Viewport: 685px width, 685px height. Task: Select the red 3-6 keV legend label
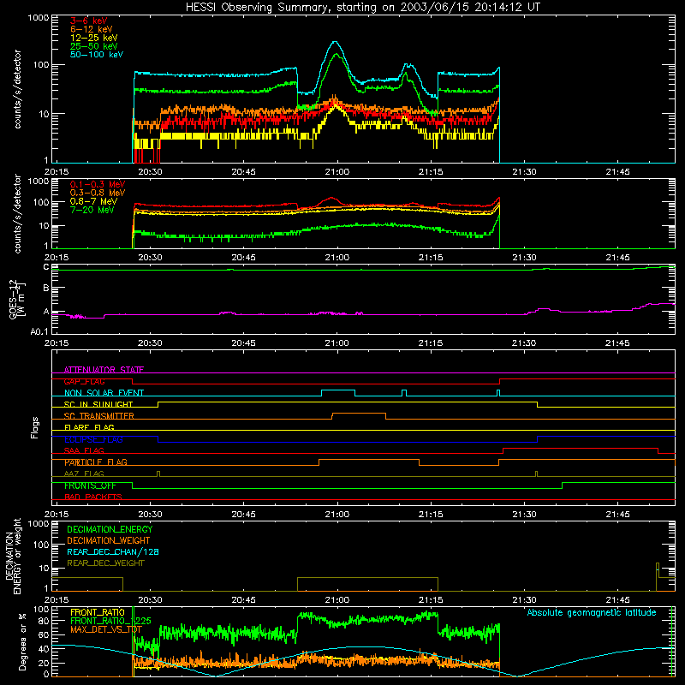[88, 21]
